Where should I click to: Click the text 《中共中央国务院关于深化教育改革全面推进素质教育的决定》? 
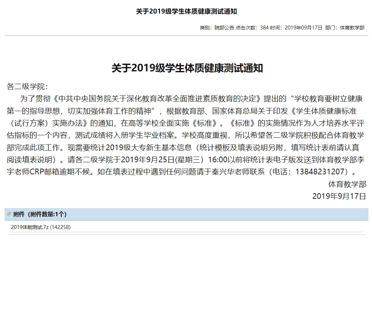tap(157, 98)
